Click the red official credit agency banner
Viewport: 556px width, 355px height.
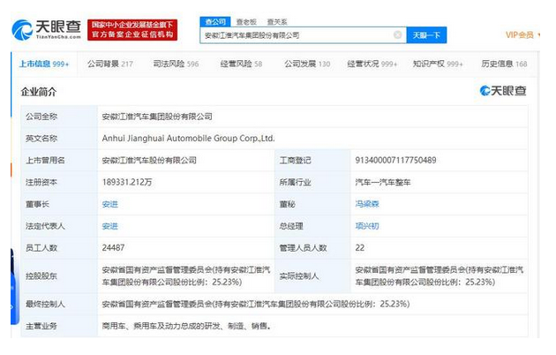pos(132,30)
